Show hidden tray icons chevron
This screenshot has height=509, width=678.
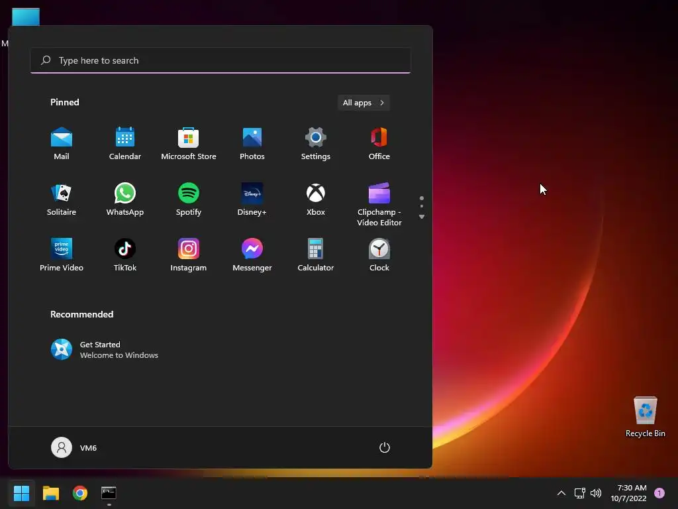tap(561, 493)
